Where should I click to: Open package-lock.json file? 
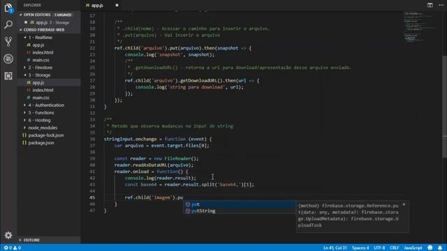tap(45, 135)
